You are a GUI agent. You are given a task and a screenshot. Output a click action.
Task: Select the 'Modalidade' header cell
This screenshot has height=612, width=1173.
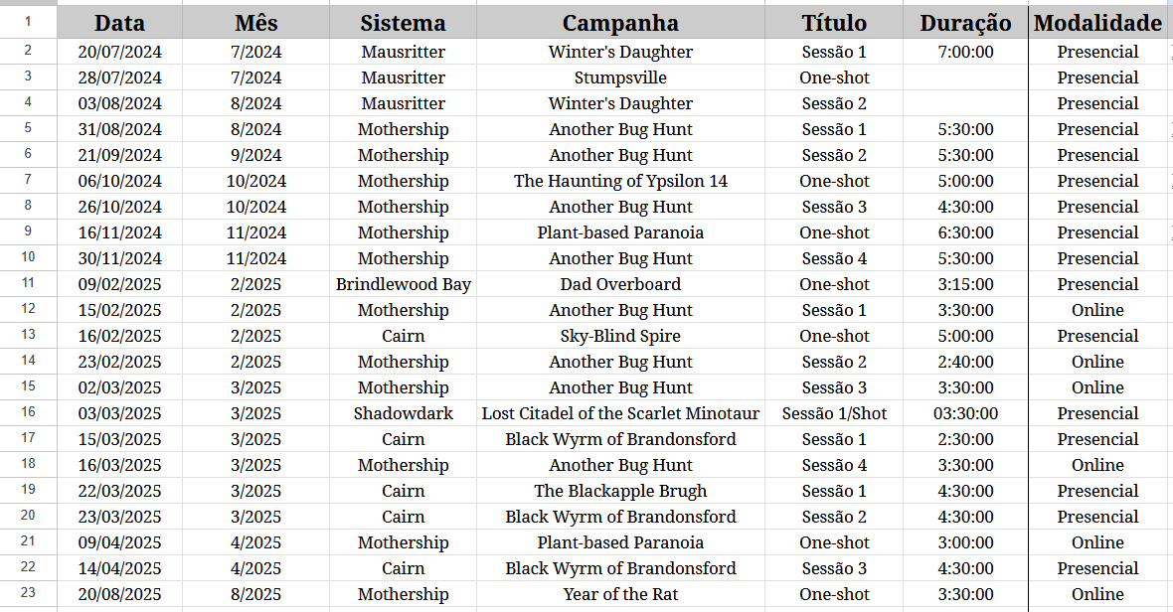[x=1097, y=23]
